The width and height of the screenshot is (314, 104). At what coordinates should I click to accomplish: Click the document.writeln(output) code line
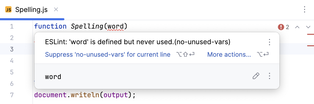click(85, 95)
